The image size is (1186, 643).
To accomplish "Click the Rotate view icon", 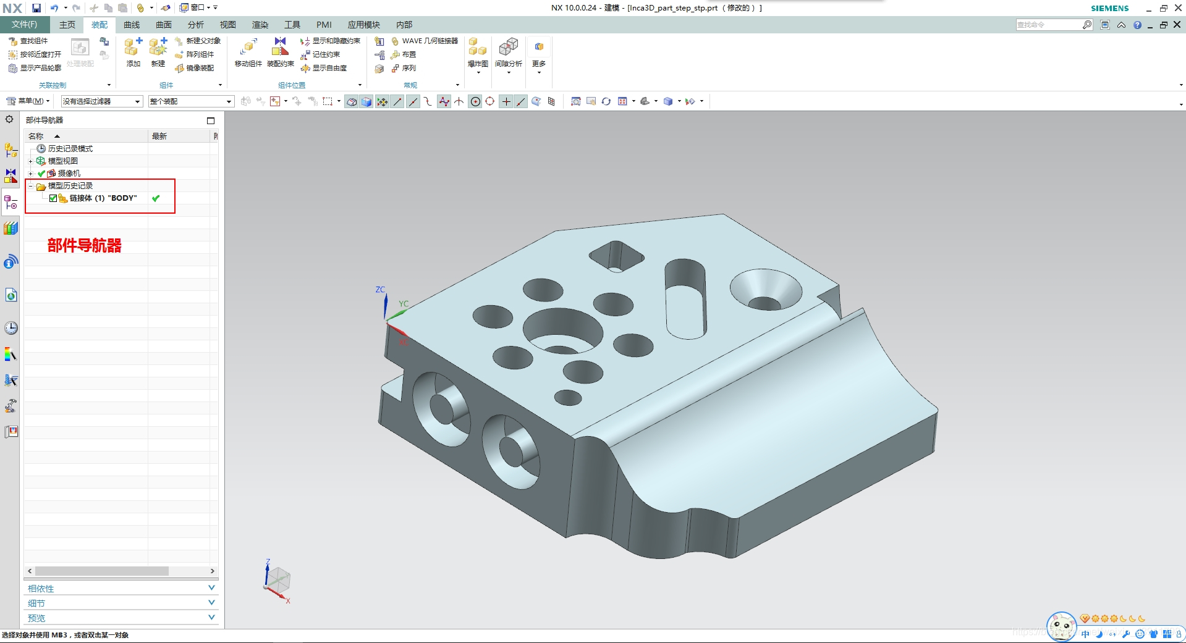I will [x=606, y=101].
